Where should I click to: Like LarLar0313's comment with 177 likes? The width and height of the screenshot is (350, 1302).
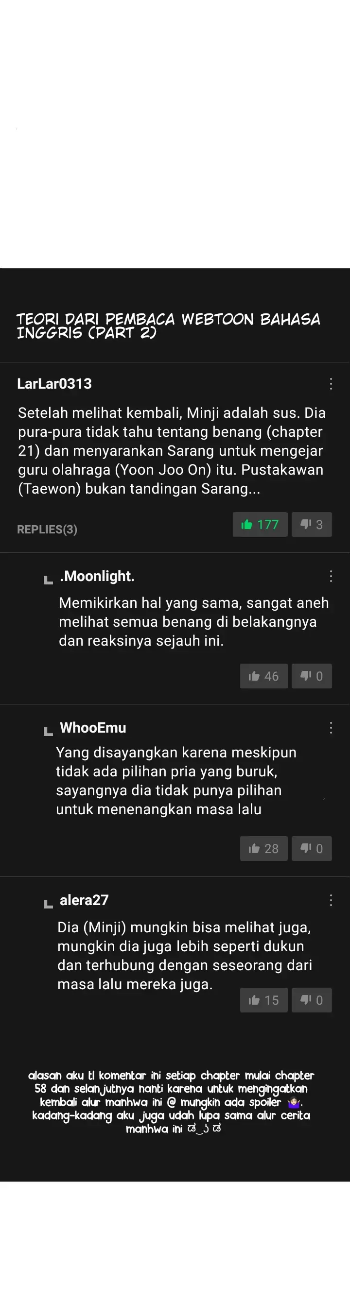click(x=260, y=524)
